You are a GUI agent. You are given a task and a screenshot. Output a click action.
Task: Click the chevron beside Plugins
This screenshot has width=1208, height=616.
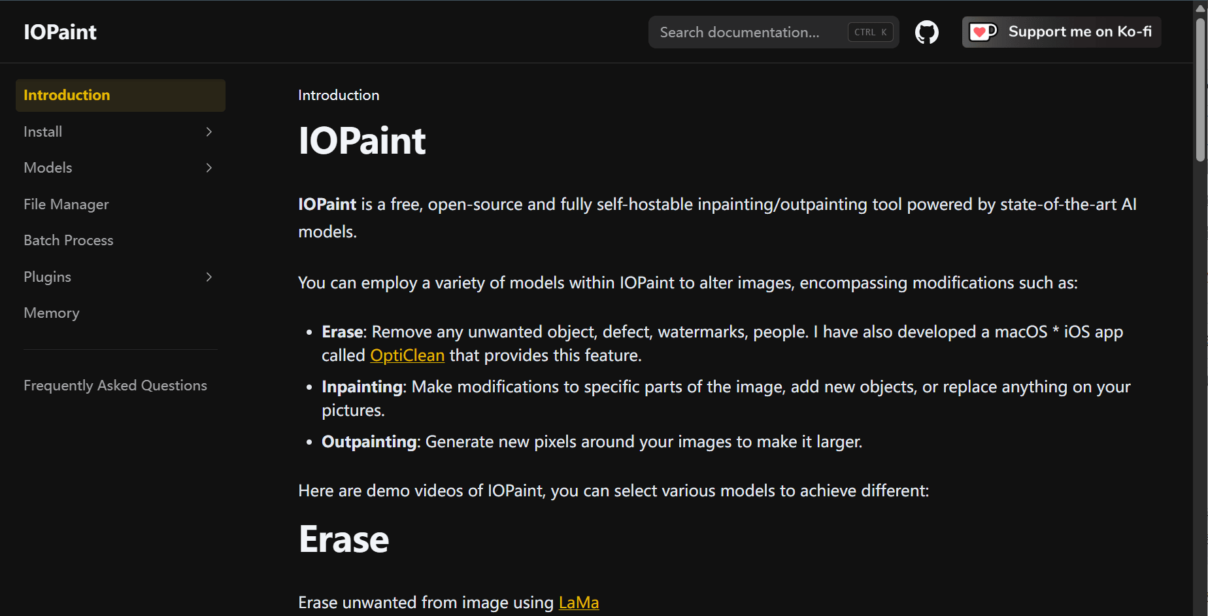click(x=209, y=277)
